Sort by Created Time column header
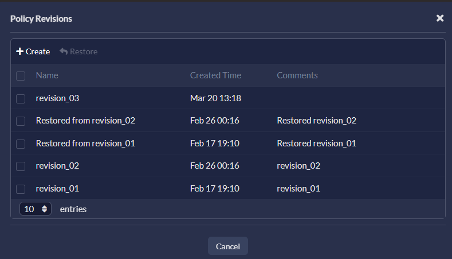The height and width of the screenshot is (259, 452). (x=215, y=75)
